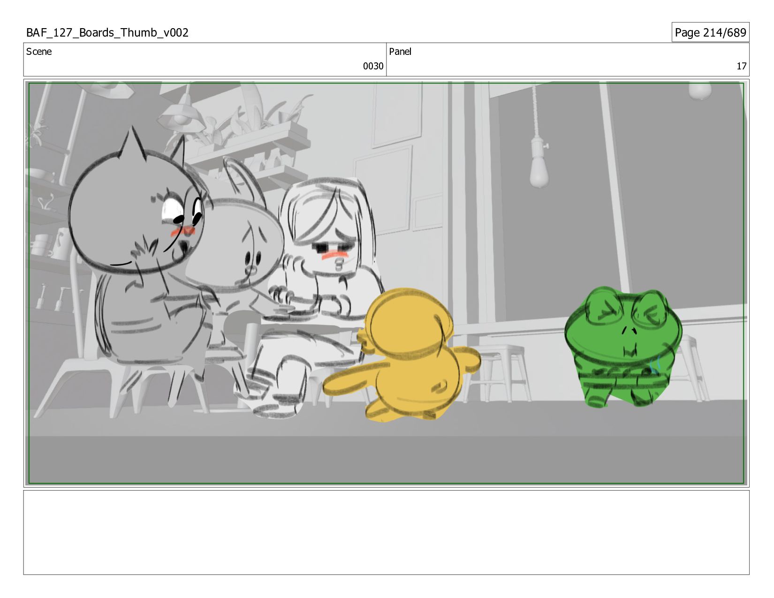The width and height of the screenshot is (774, 598).
Task: Select the scene number 0030
Action: click(x=373, y=66)
